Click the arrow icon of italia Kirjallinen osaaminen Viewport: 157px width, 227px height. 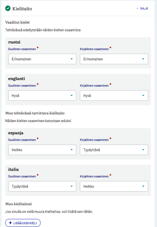(143, 186)
